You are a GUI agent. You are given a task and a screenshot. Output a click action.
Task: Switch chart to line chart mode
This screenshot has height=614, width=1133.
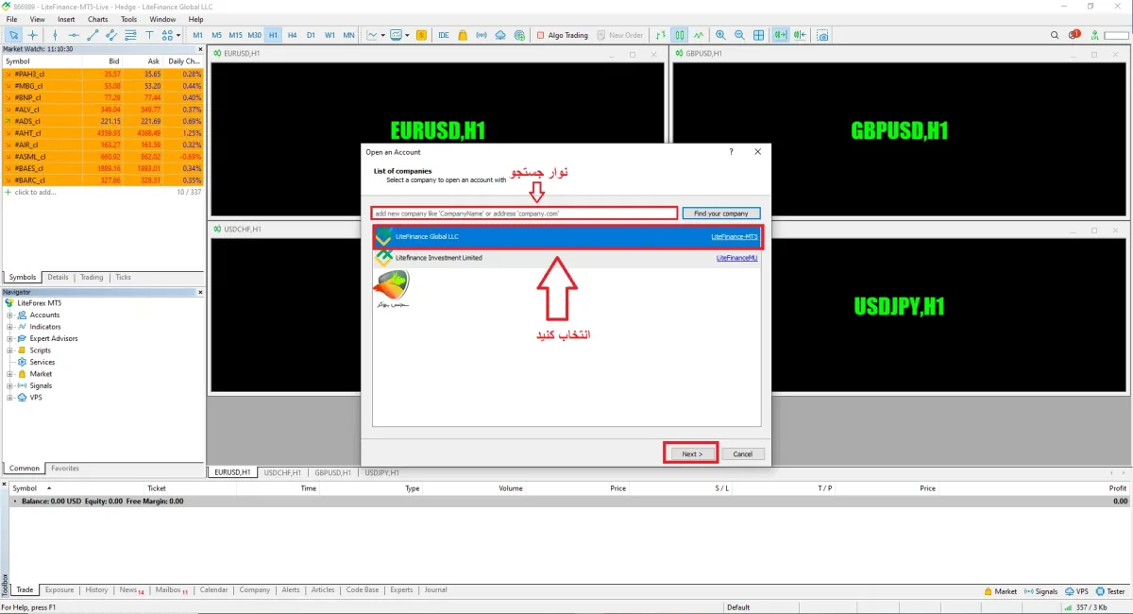coord(697,35)
